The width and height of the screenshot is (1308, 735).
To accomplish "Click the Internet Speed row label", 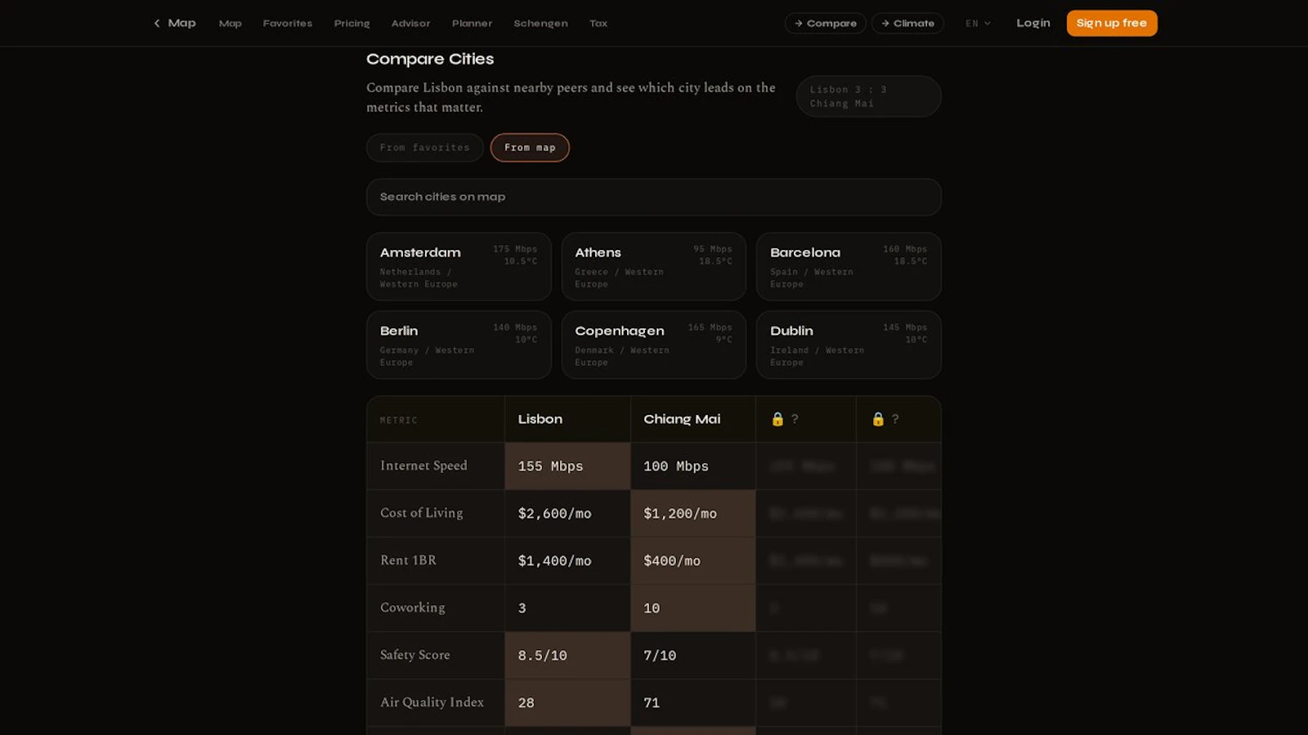I will 423,465.
